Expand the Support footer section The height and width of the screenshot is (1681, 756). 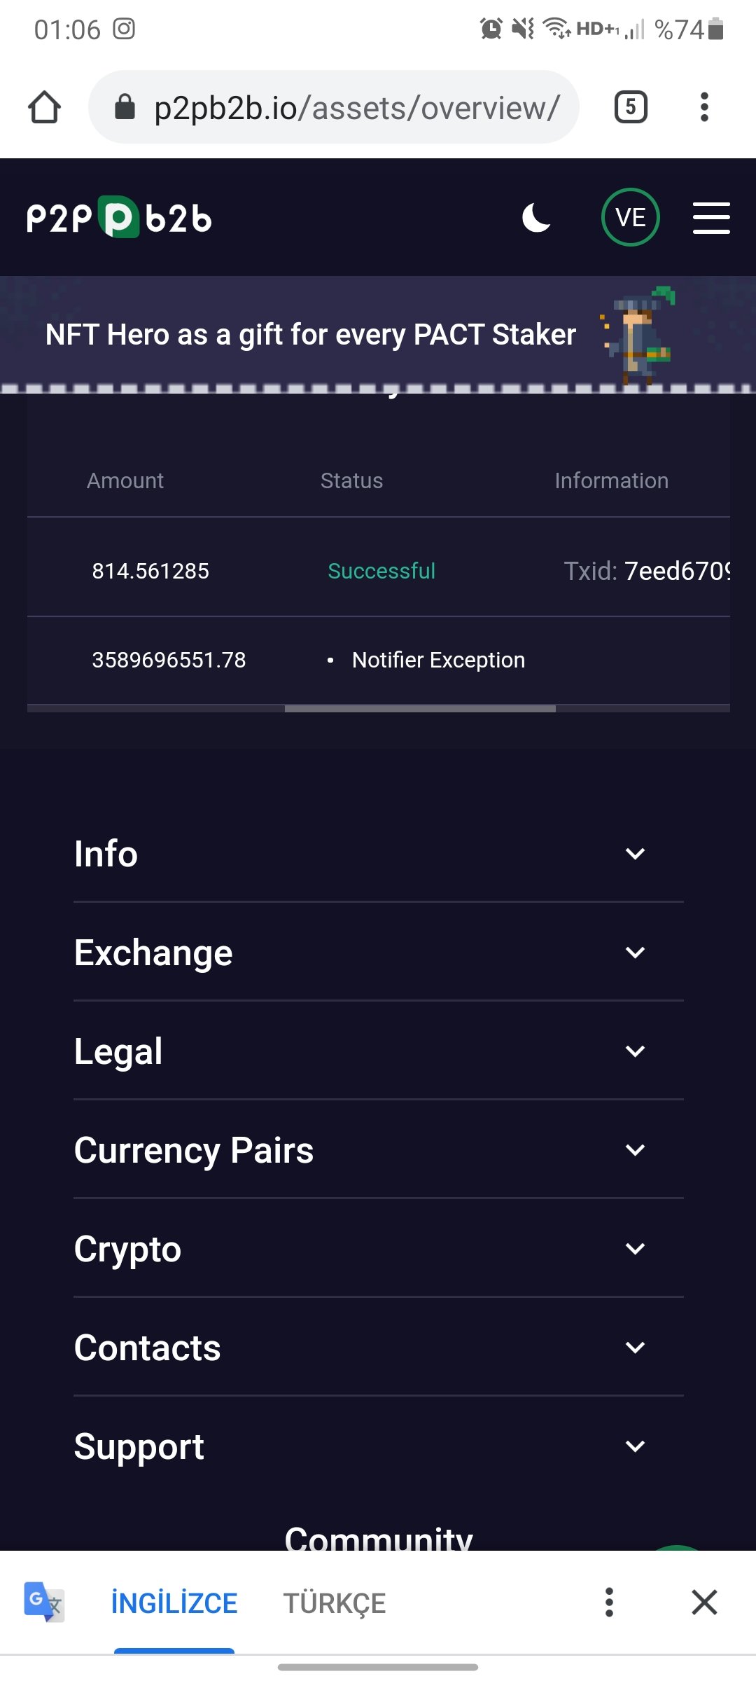coord(379,1446)
